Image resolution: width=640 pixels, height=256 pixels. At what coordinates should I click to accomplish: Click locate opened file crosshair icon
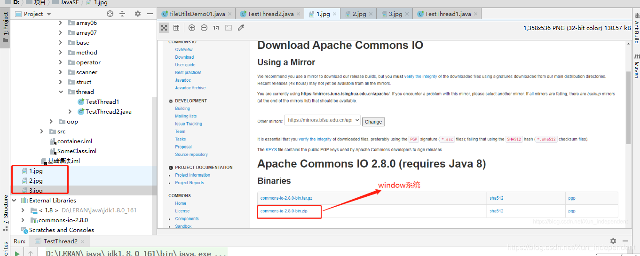point(110,14)
